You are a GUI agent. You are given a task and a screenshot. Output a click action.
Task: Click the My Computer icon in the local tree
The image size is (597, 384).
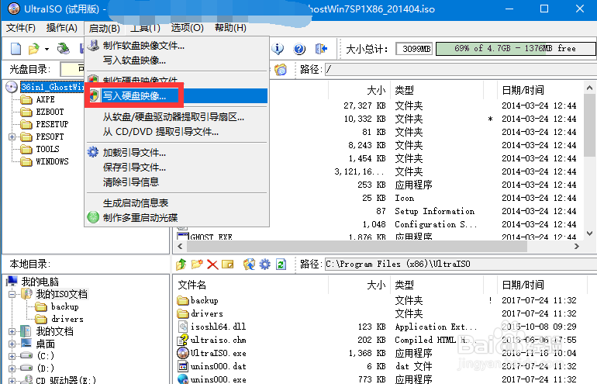coord(12,282)
